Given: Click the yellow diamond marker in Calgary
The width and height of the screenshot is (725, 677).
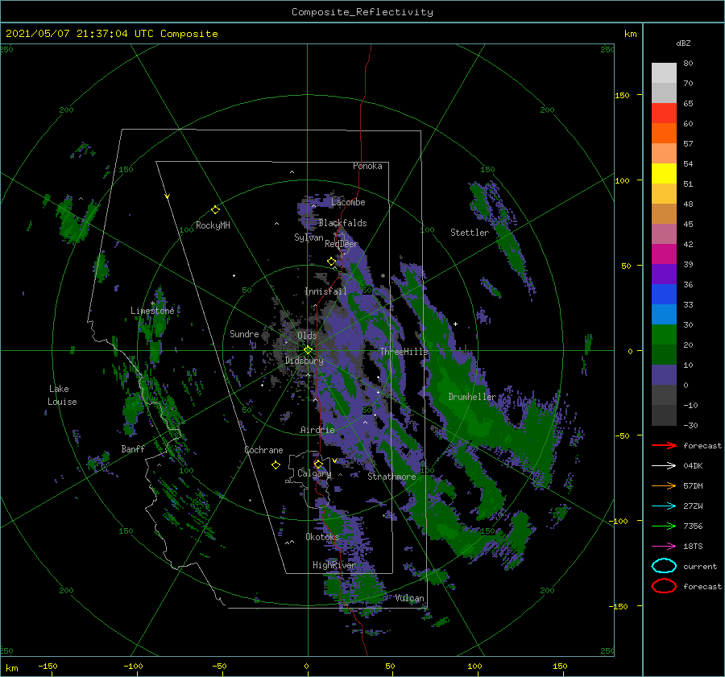Looking at the screenshot, I should (x=318, y=464).
